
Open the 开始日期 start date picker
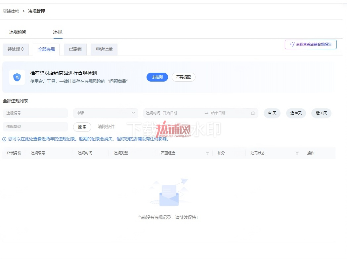[170, 113]
